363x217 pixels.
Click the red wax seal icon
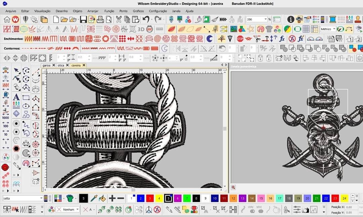tap(5, 167)
